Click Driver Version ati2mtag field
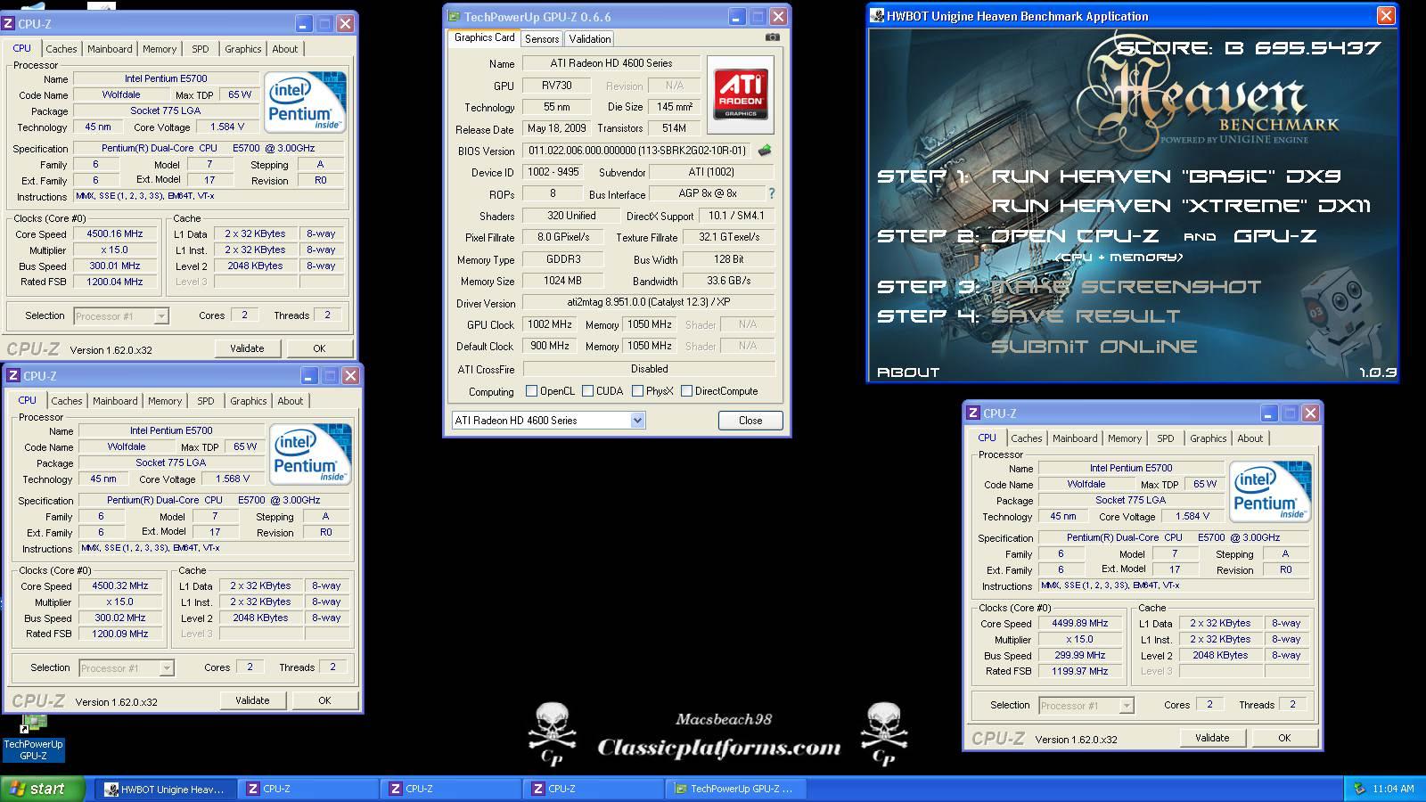This screenshot has width=1426, height=802. click(x=649, y=303)
